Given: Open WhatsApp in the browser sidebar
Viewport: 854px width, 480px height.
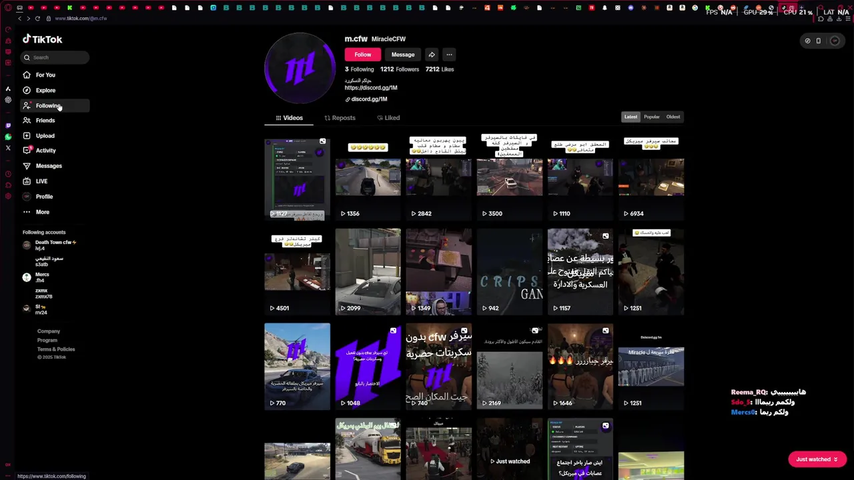Looking at the screenshot, I should click(x=8, y=137).
